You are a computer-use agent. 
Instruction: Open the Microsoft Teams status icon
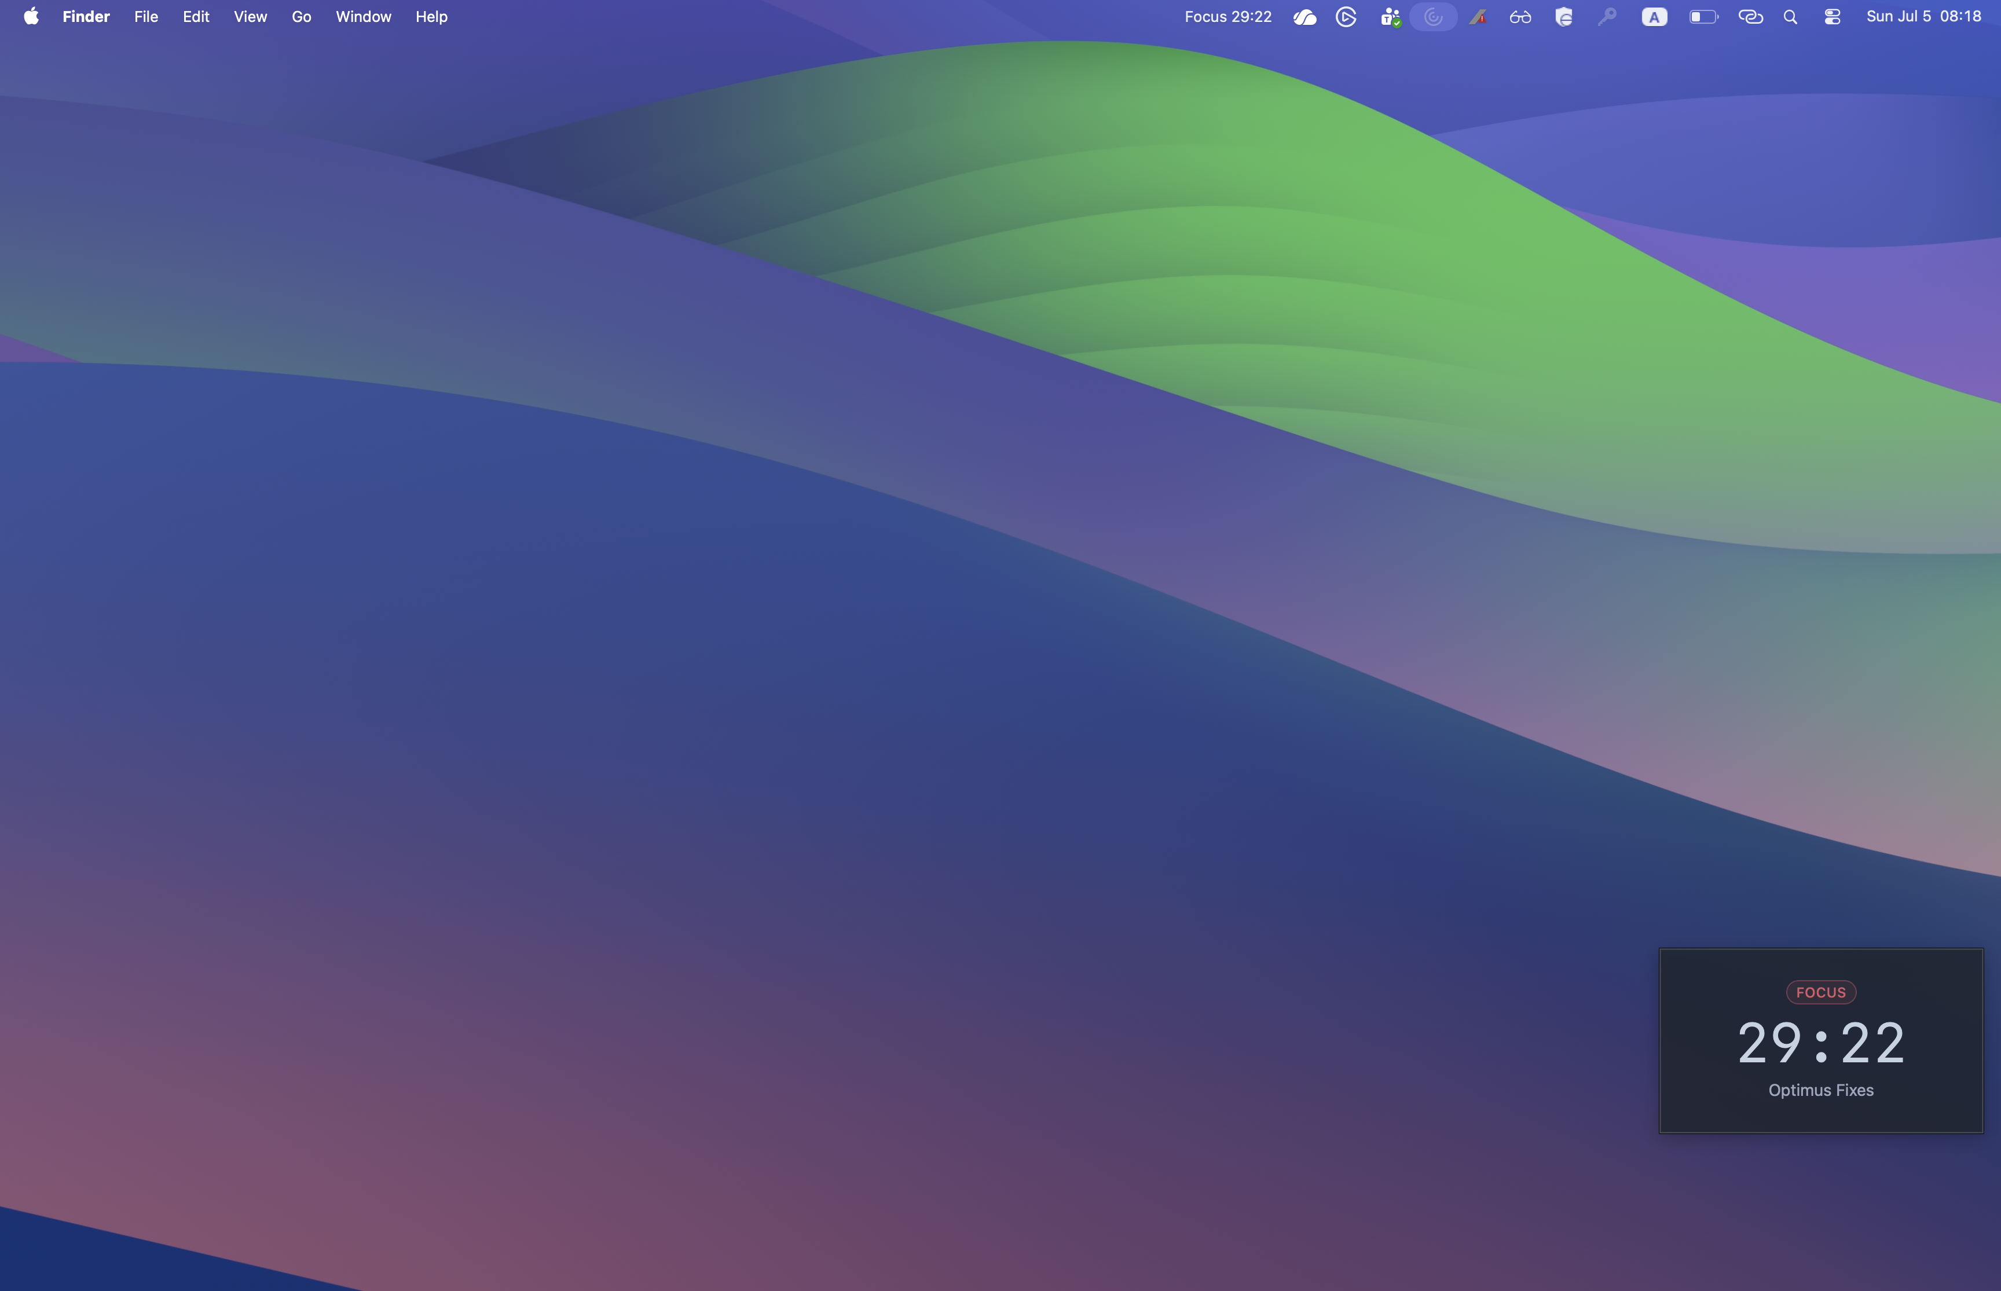point(1391,17)
